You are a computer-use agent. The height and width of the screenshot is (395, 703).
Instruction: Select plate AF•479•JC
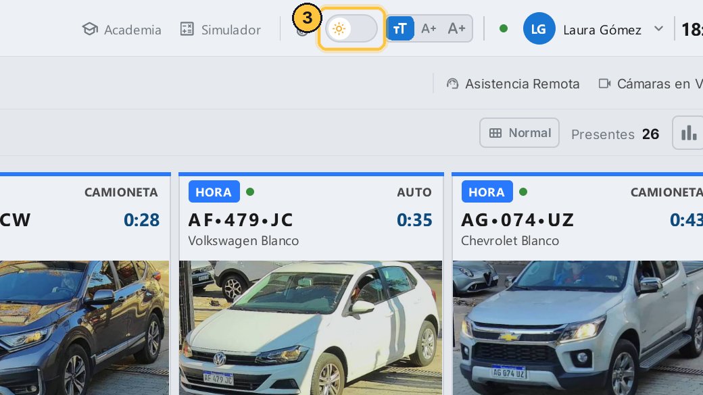(x=241, y=220)
